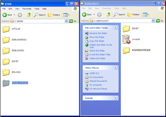Collapse the File and Folder Tasks panel
166x117 pixels.
tap(116, 28)
